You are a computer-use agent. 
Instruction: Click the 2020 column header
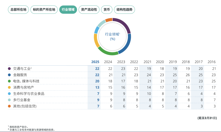tap(160, 62)
